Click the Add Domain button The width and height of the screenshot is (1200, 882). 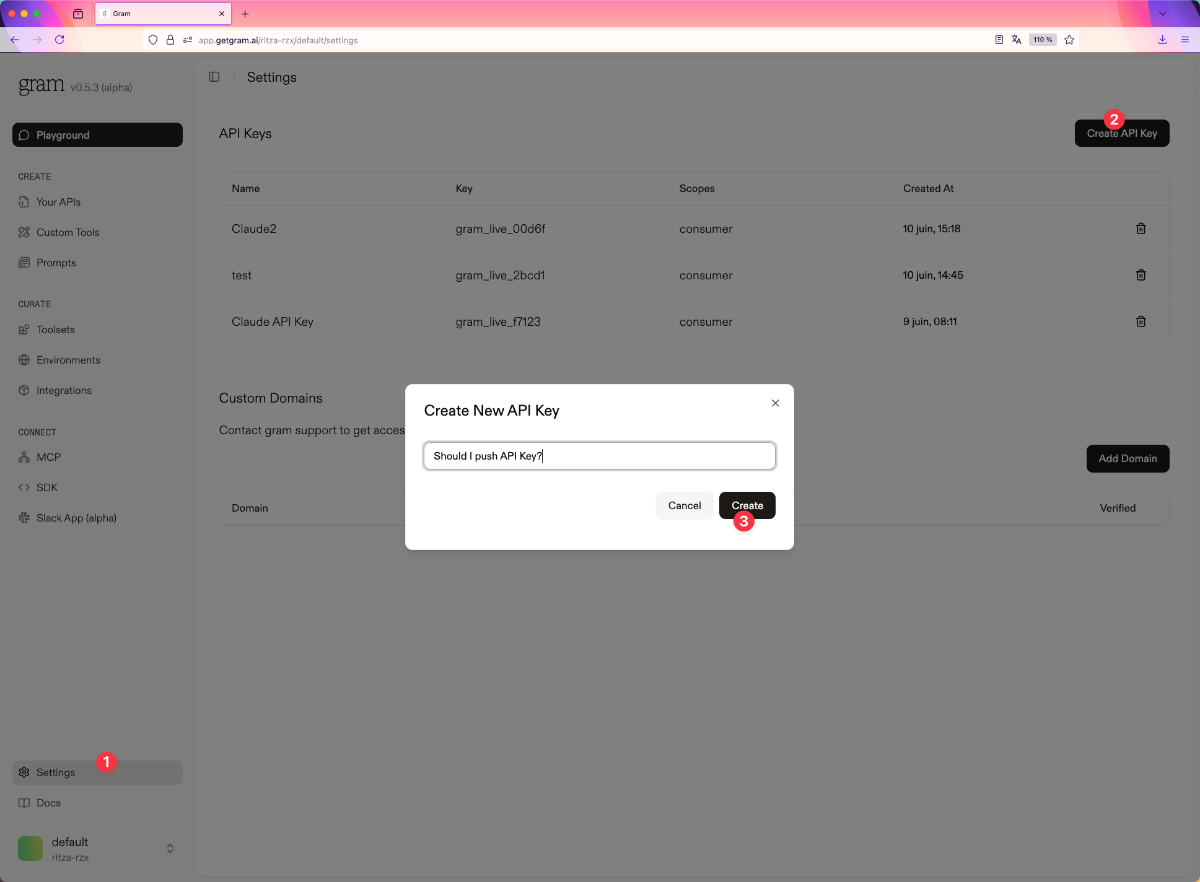(1128, 458)
